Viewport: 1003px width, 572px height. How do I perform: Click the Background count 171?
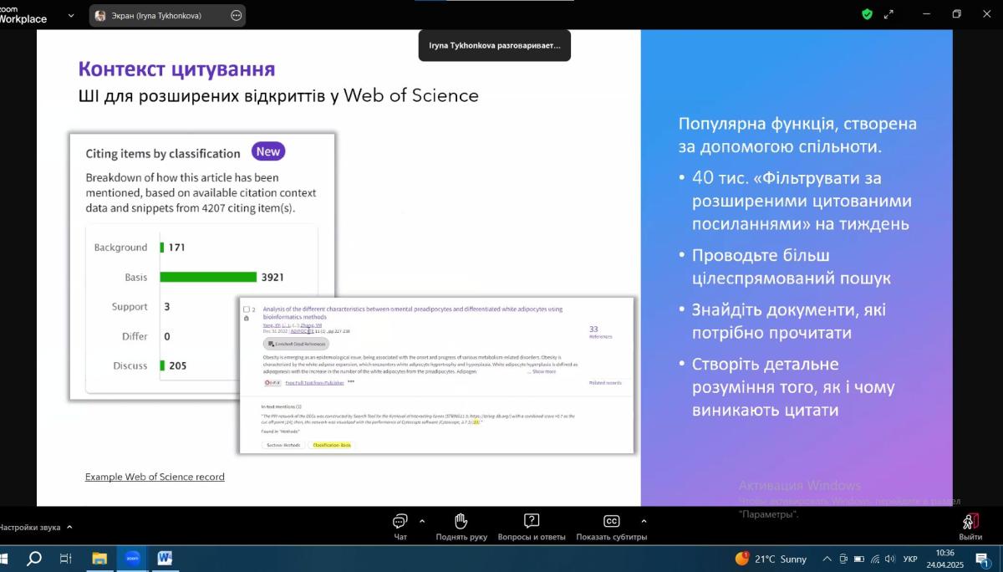click(176, 248)
